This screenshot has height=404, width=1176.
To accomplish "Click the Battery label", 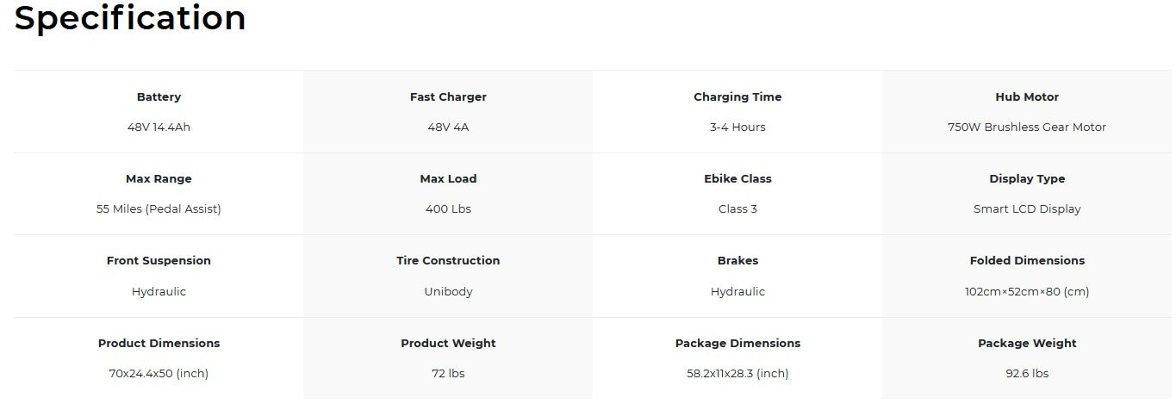I will point(159,97).
